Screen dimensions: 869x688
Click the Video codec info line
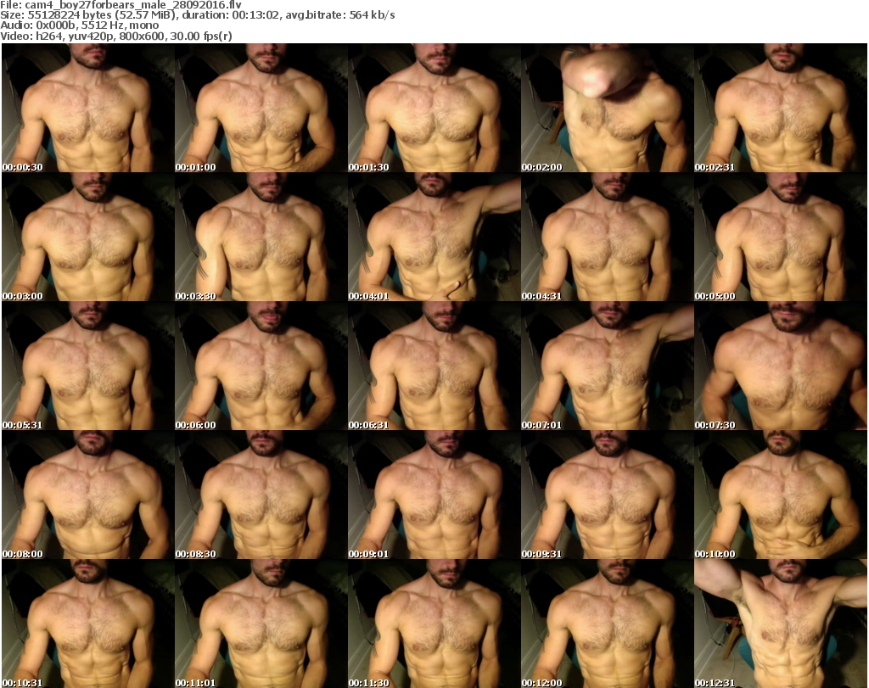(x=117, y=36)
